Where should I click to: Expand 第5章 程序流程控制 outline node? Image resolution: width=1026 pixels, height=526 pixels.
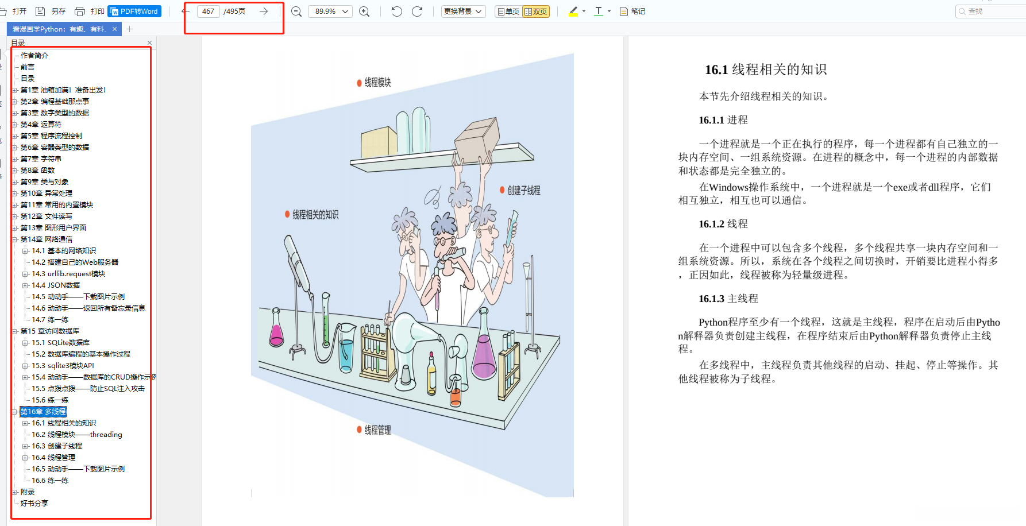click(x=15, y=136)
